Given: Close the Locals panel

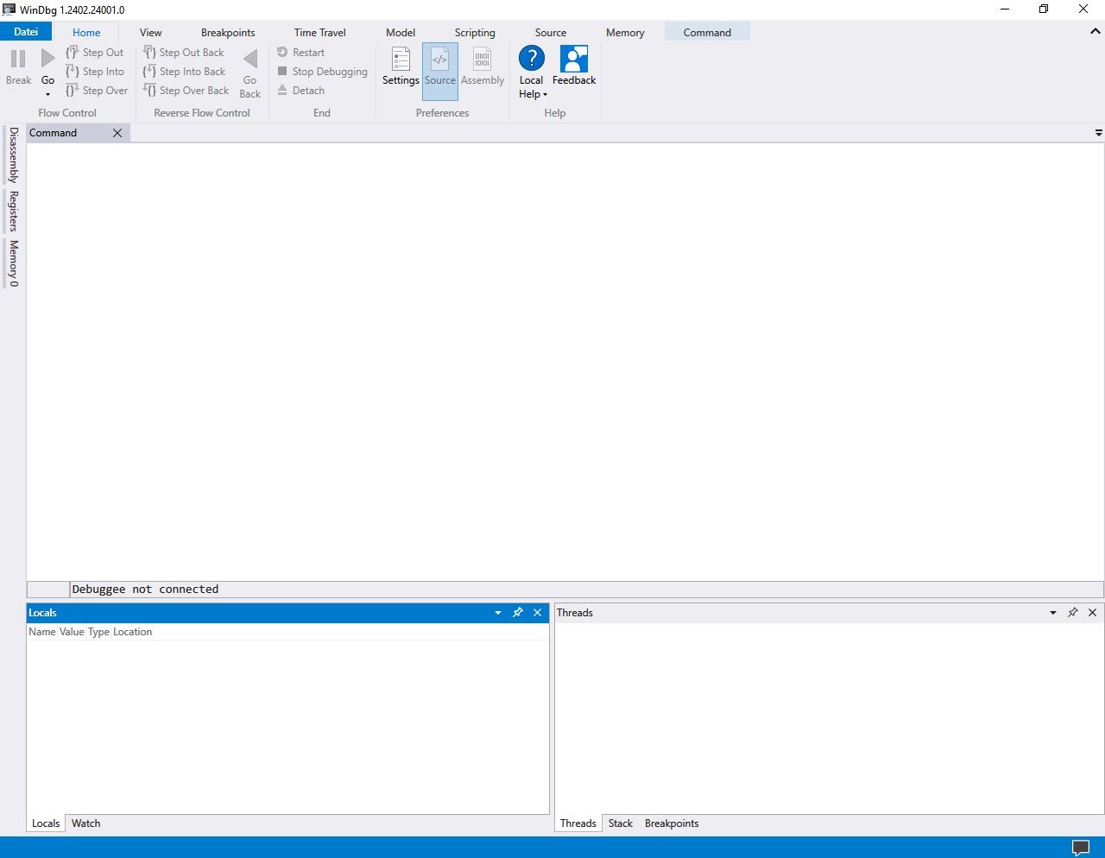Looking at the screenshot, I should tap(537, 613).
